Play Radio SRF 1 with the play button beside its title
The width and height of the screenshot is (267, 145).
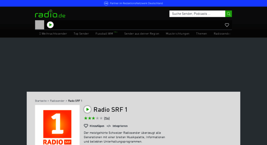[87, 109]
